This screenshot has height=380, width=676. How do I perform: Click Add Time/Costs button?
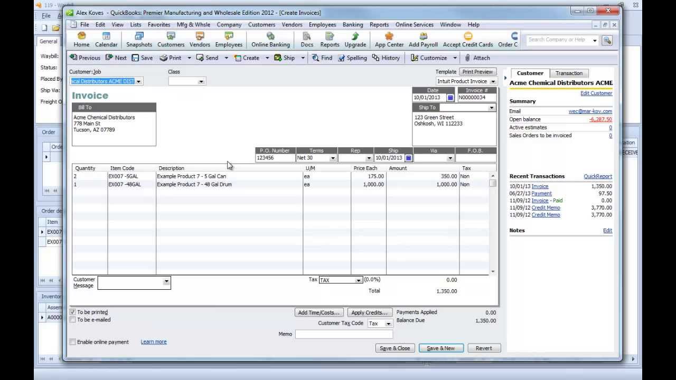319,312
